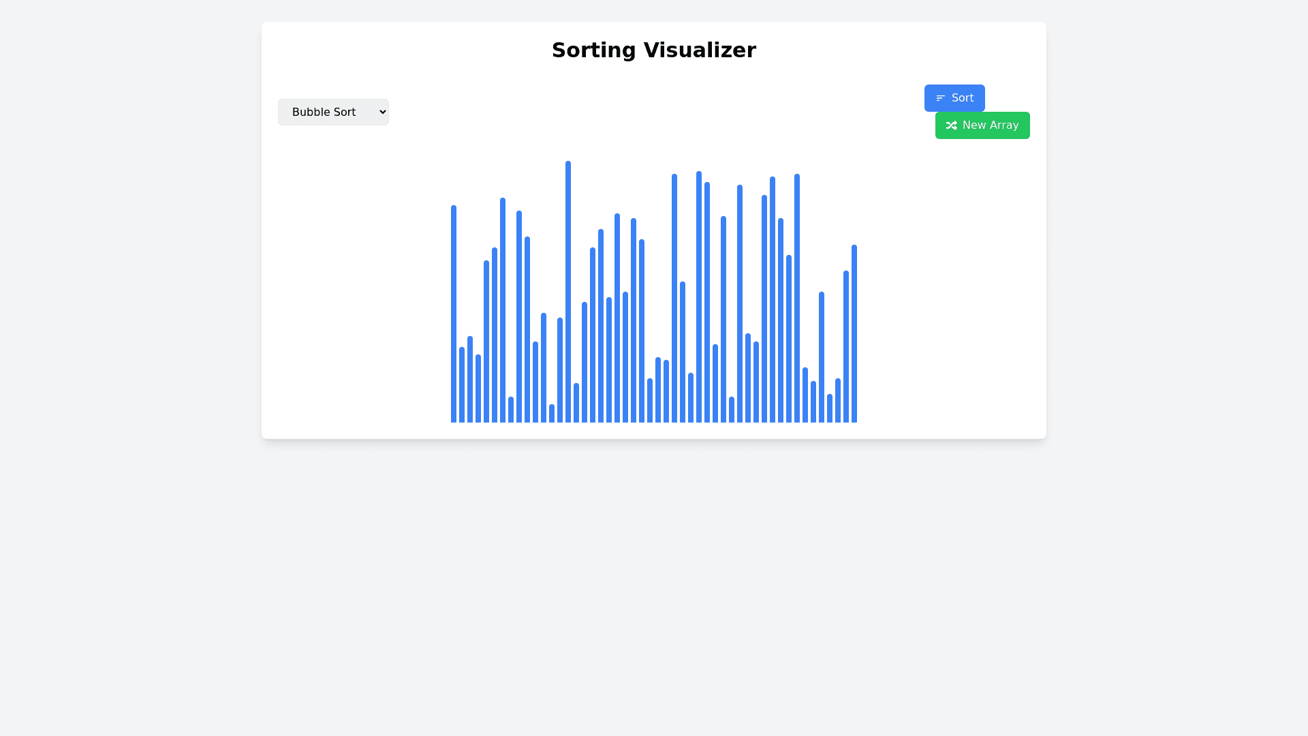The width and height of the screenshot is (1308, 736).
Task: Click the rightmost bar of the array
Action: pyautogui.click(x=854, y=333)
